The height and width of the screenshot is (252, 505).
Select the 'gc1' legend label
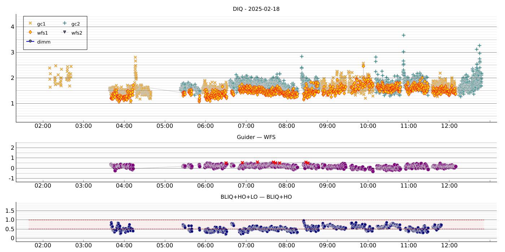tap(41, 24)
